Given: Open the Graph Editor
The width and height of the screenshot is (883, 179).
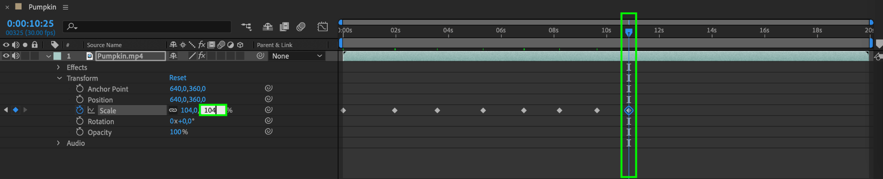Looking at the screenshot, I should [x=323, y=27].
